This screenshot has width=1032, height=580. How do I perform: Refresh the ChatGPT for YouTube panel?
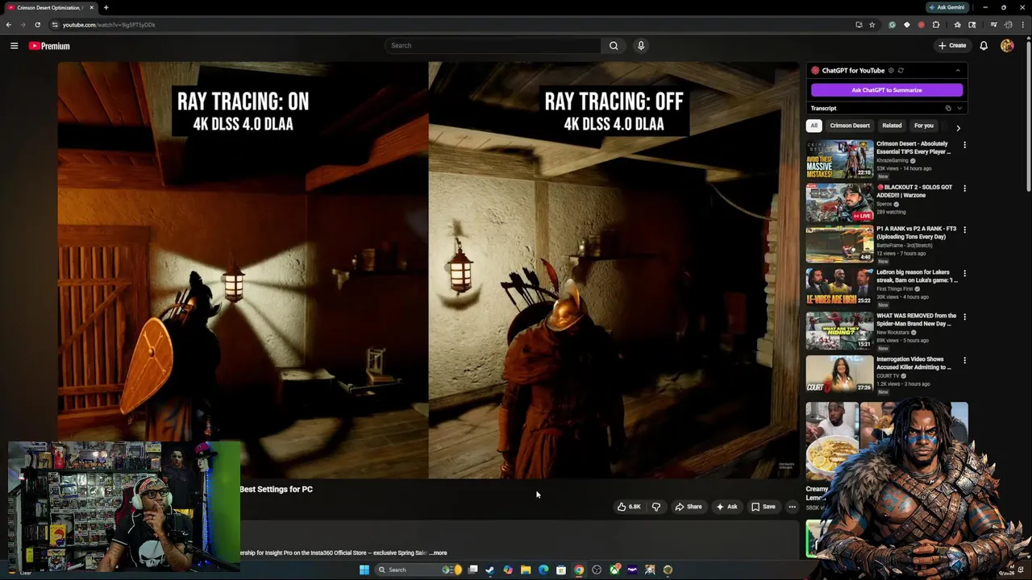pyautogui.click(x=901, y=71)
